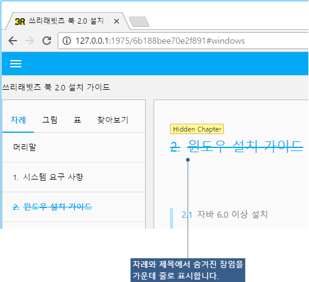Reload the page with refresh icon
Viewport: 309px width, 282px height.
(x=47, y=41)
